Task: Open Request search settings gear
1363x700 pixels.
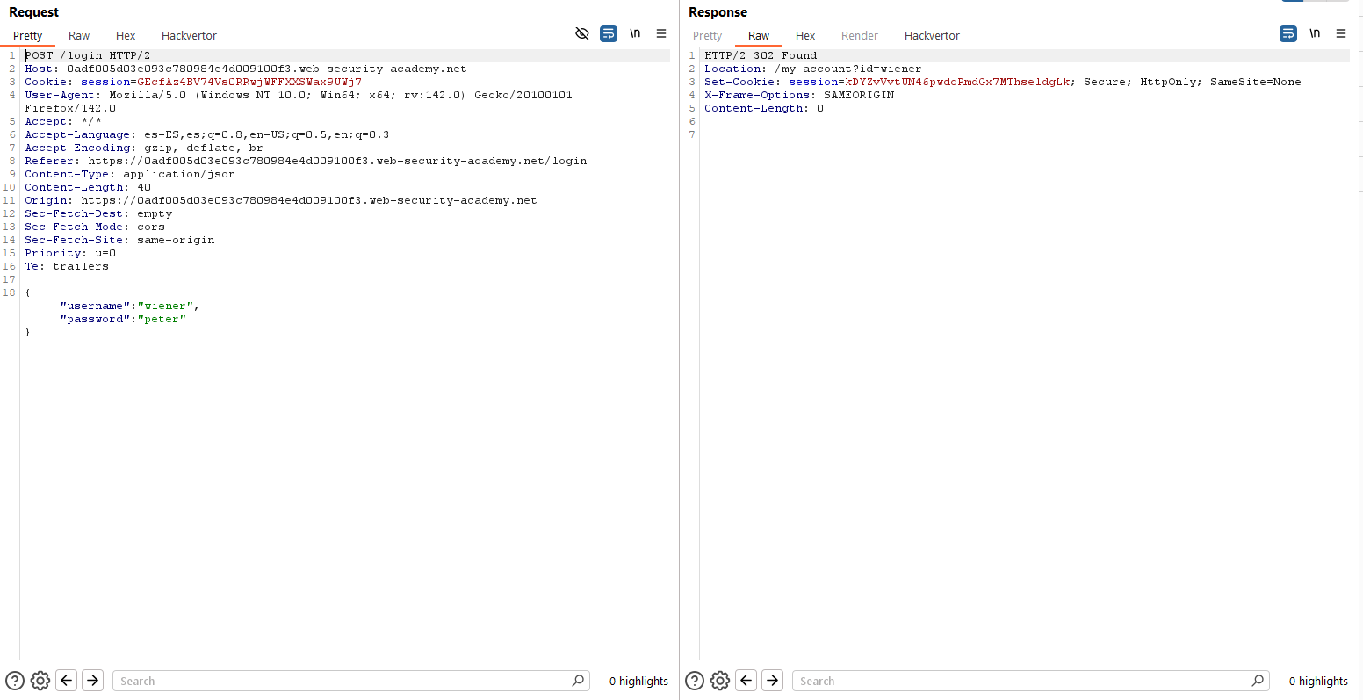Action: point(40,681)
